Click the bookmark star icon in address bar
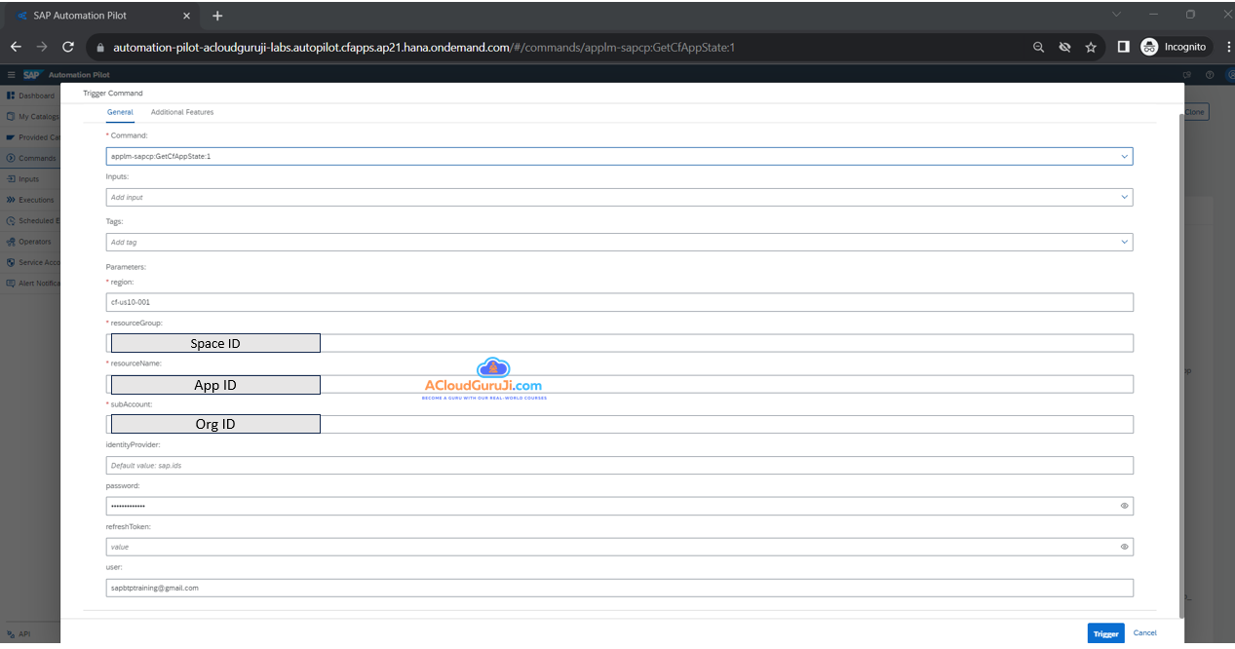The image size is (1235, 649). click(x=1091, y=47)
